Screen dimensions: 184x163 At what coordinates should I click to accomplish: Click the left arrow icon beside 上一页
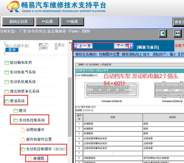[75, 46]
